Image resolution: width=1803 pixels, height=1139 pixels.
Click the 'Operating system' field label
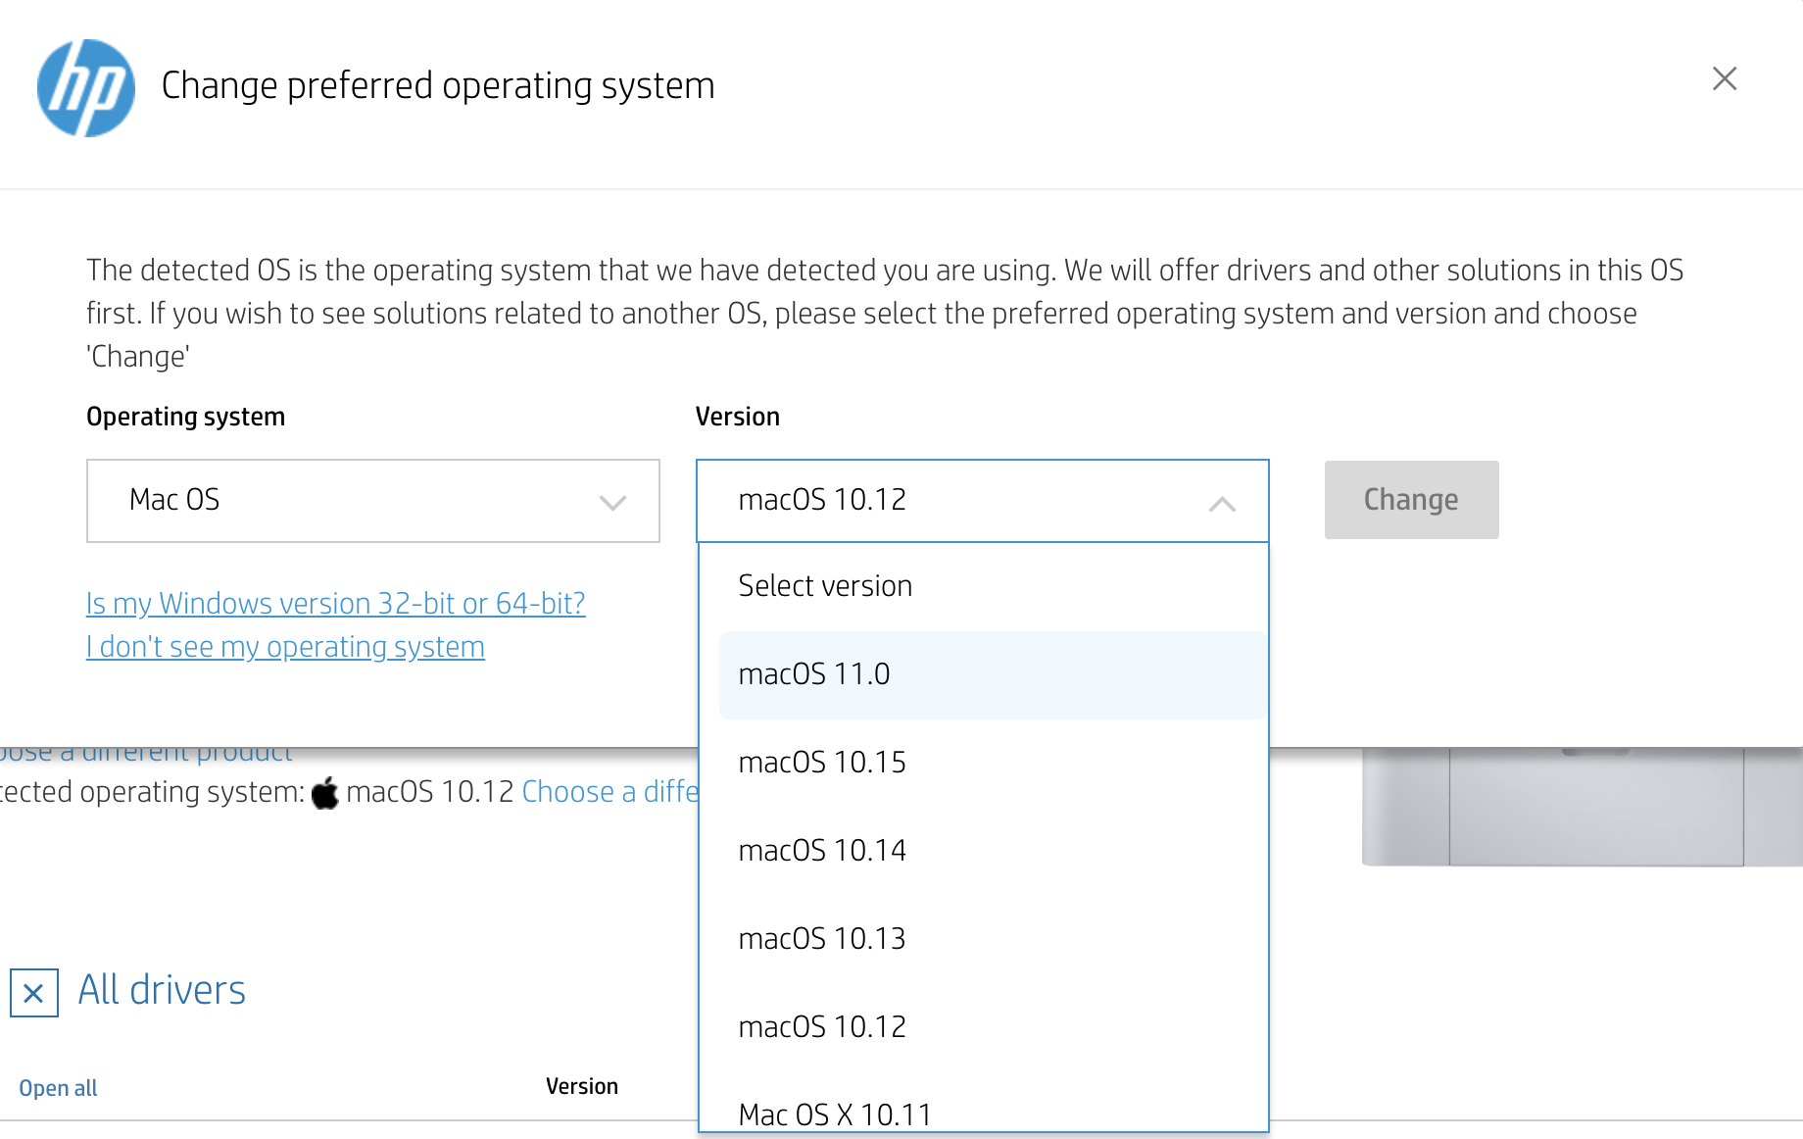[186, 418]
